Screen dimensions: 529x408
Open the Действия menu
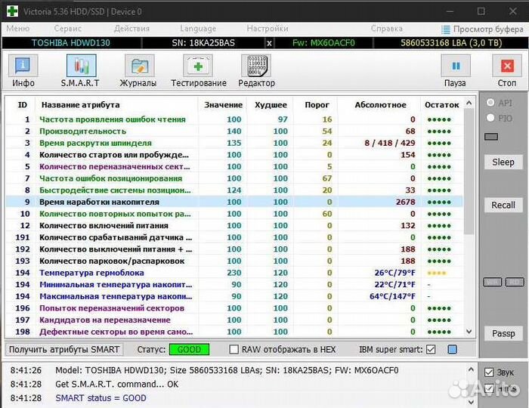click(131, 29)
